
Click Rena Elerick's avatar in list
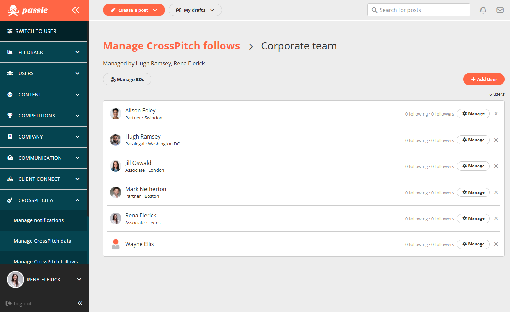click(x=116, y=218)
